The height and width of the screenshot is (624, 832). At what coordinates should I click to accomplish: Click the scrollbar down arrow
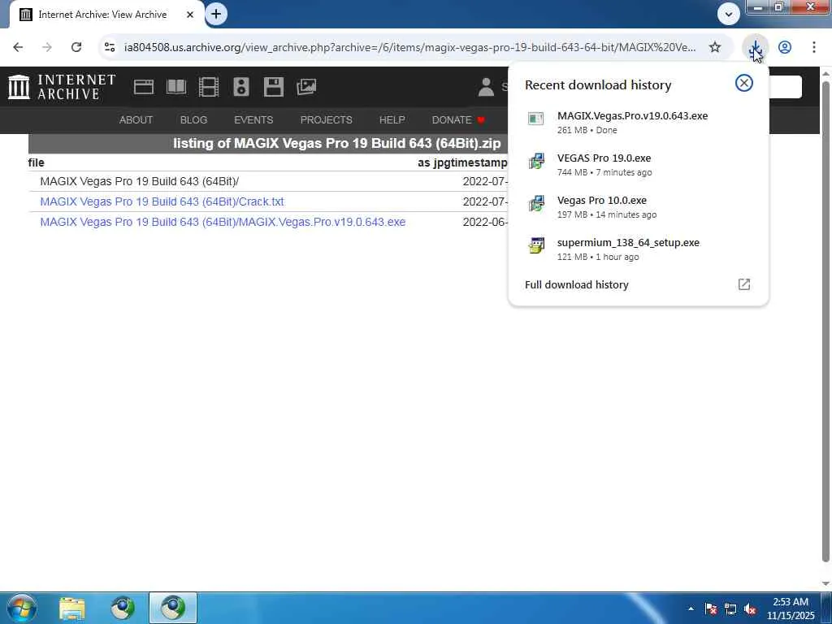click(825, 583)
